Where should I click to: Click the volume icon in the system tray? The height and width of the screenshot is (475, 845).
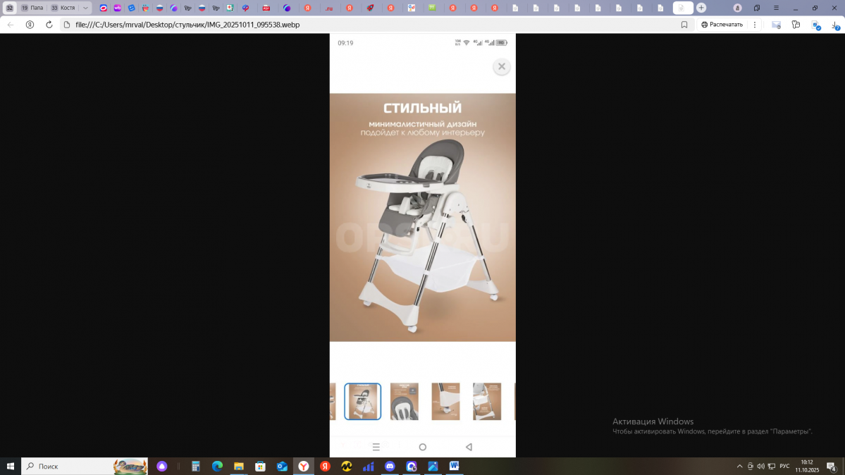tap(760, 467)
